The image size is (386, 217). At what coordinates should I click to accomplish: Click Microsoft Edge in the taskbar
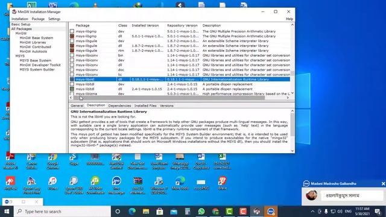[132, 212]
